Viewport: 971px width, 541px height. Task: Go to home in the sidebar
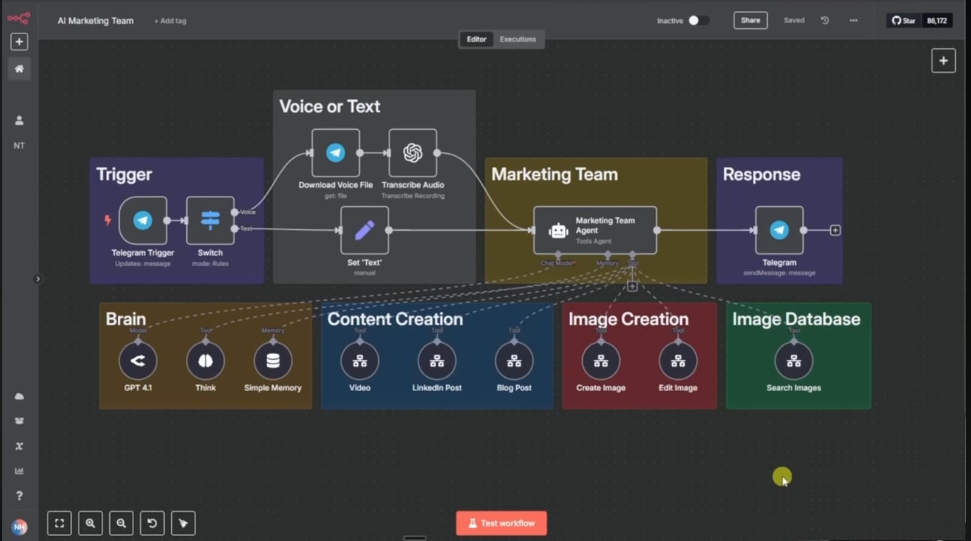click(x=19, y=69)
